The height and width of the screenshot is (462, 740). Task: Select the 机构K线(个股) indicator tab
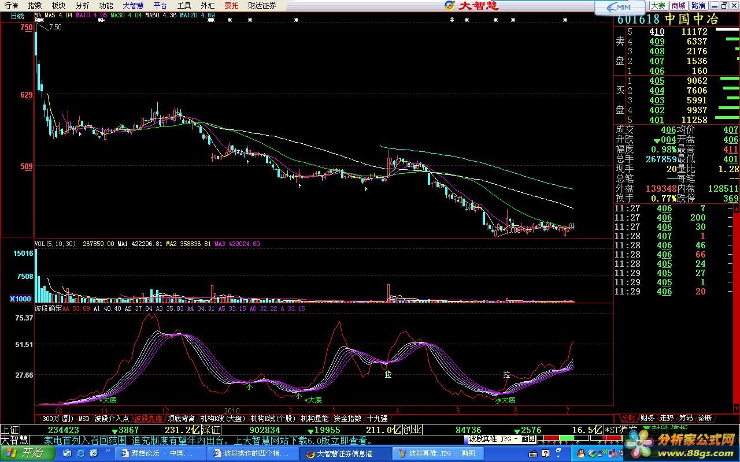(273, 418)
